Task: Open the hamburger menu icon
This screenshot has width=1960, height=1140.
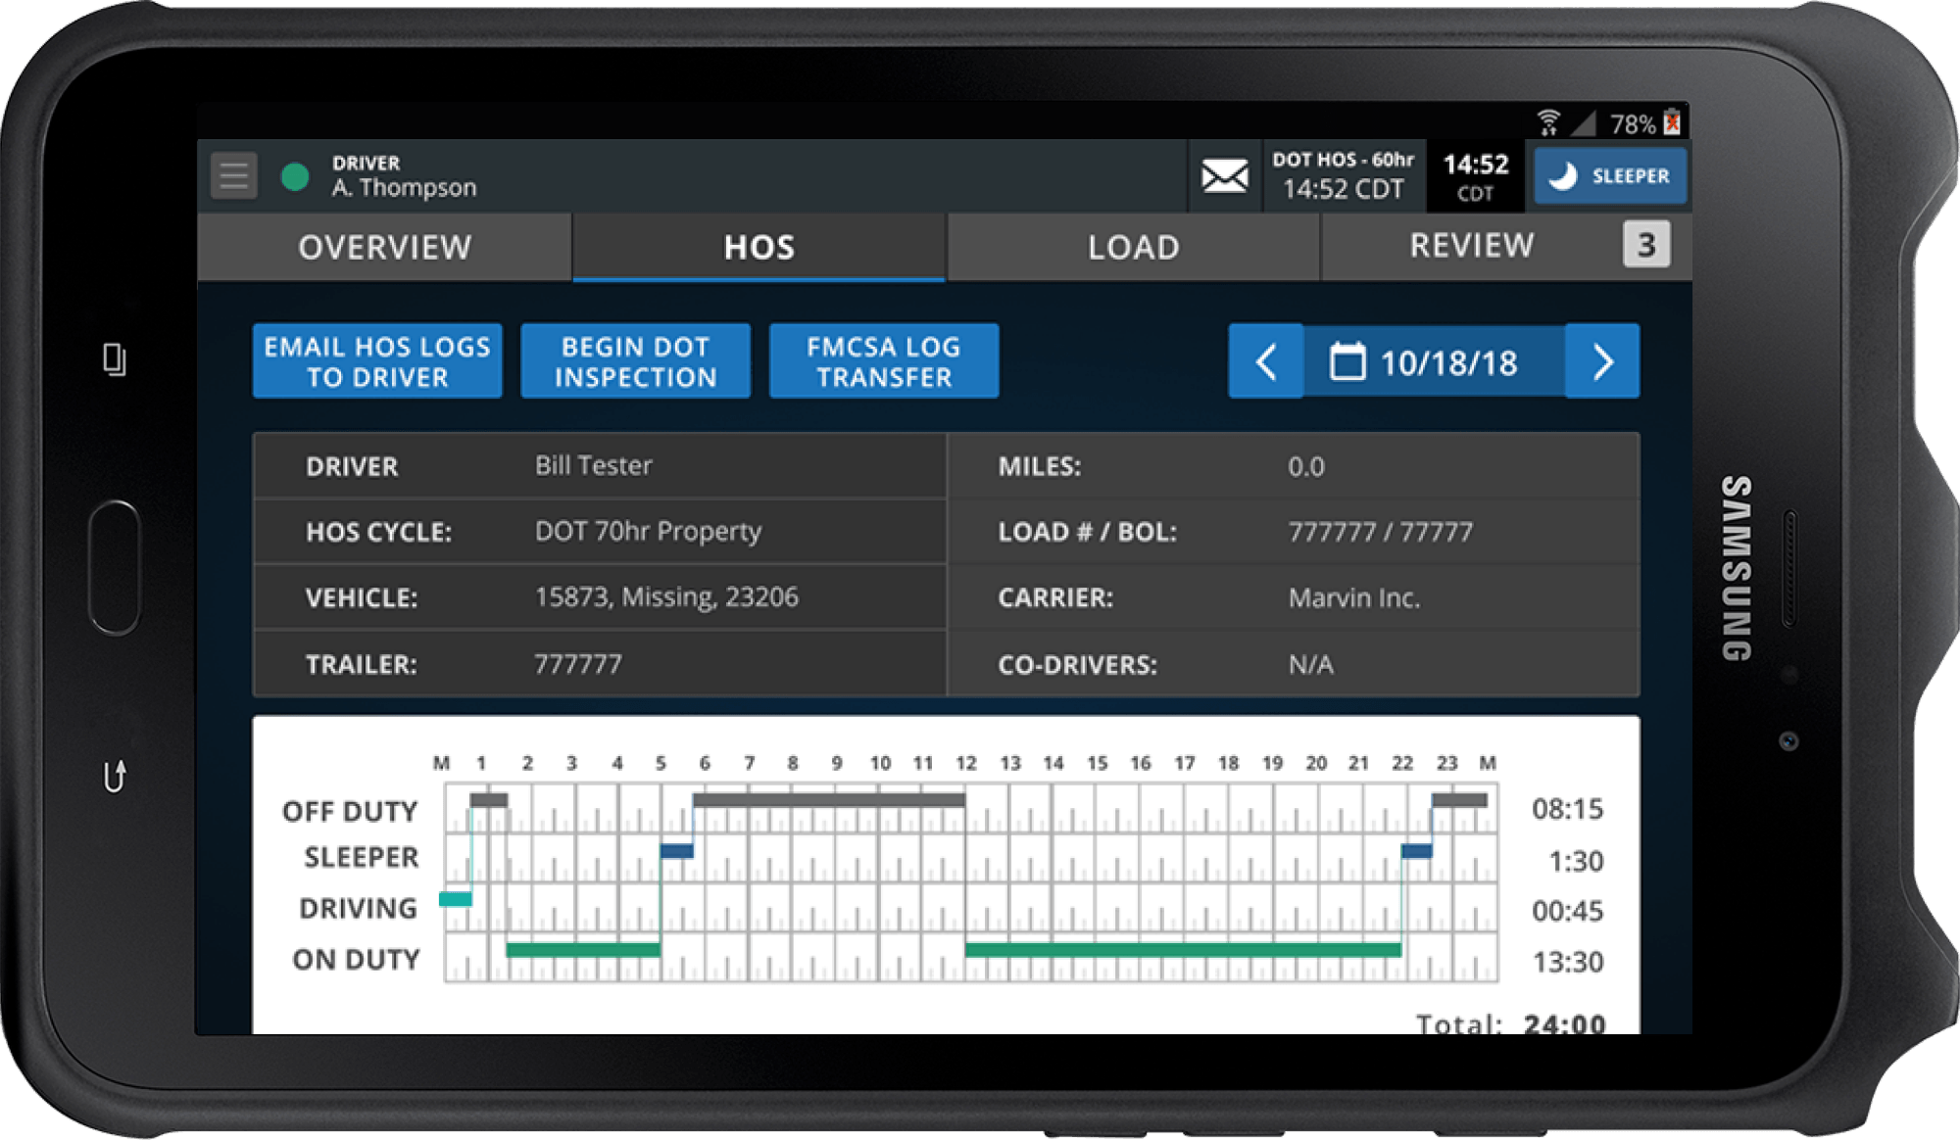Action: 233,176
